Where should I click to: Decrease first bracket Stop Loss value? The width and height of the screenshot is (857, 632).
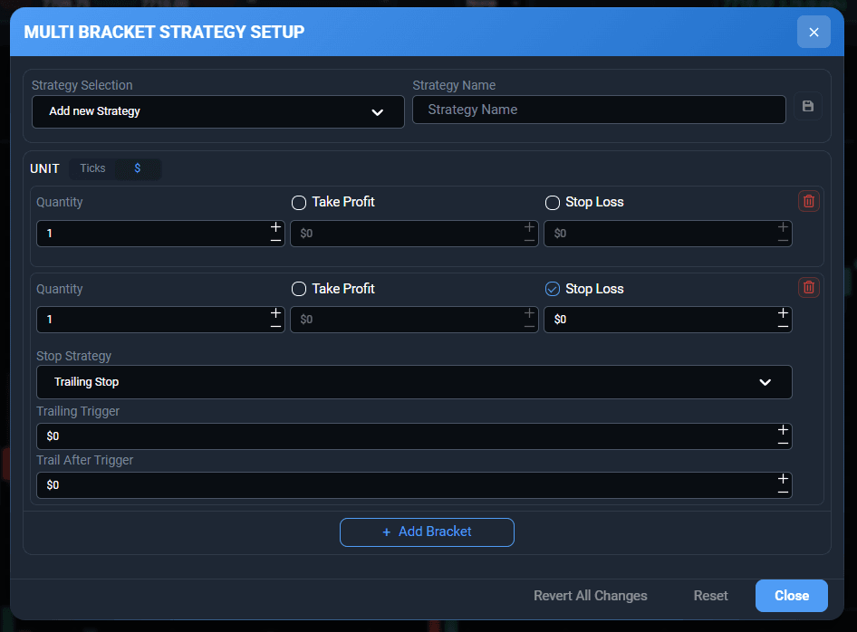click(x=783, y=240)
